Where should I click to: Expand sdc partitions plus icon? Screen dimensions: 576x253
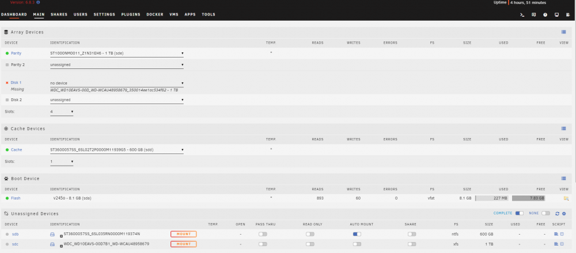[62, 247]
